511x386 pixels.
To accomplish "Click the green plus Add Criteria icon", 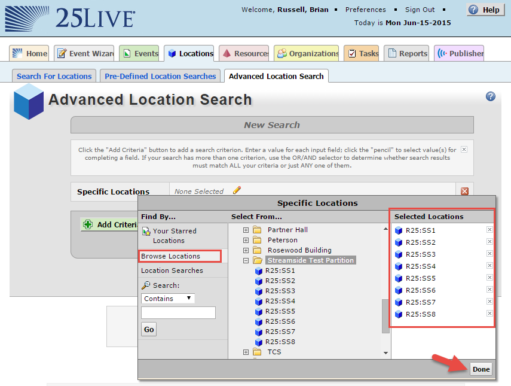I will click(x=88, y=224).
